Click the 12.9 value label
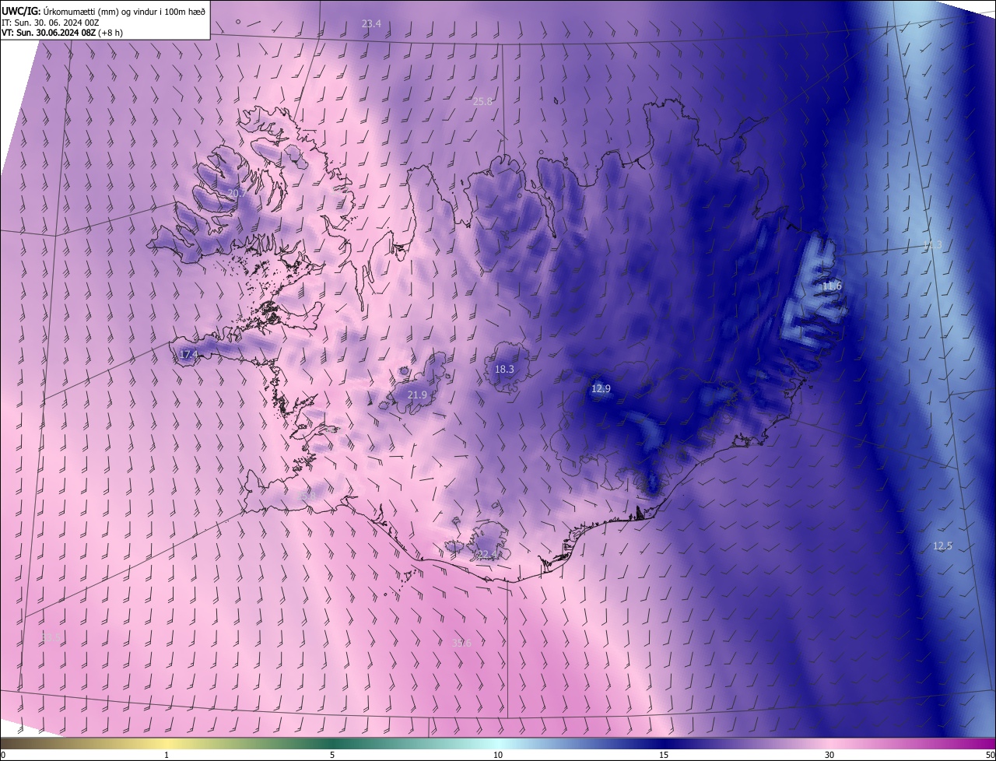The image size is (996, 761). pos(601,389)
